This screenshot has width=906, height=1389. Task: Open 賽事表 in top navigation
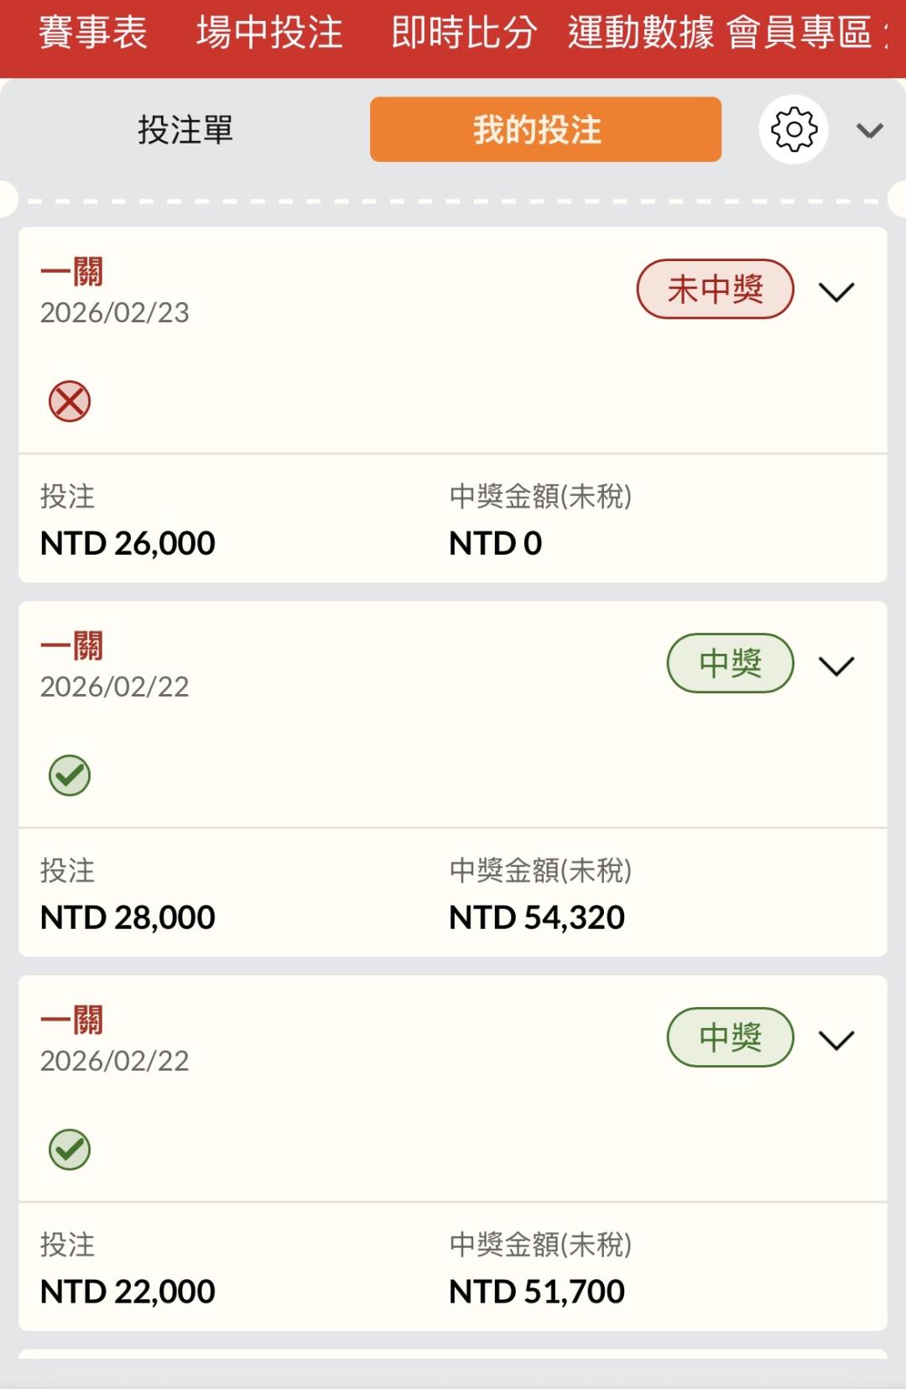click(93, 34)
